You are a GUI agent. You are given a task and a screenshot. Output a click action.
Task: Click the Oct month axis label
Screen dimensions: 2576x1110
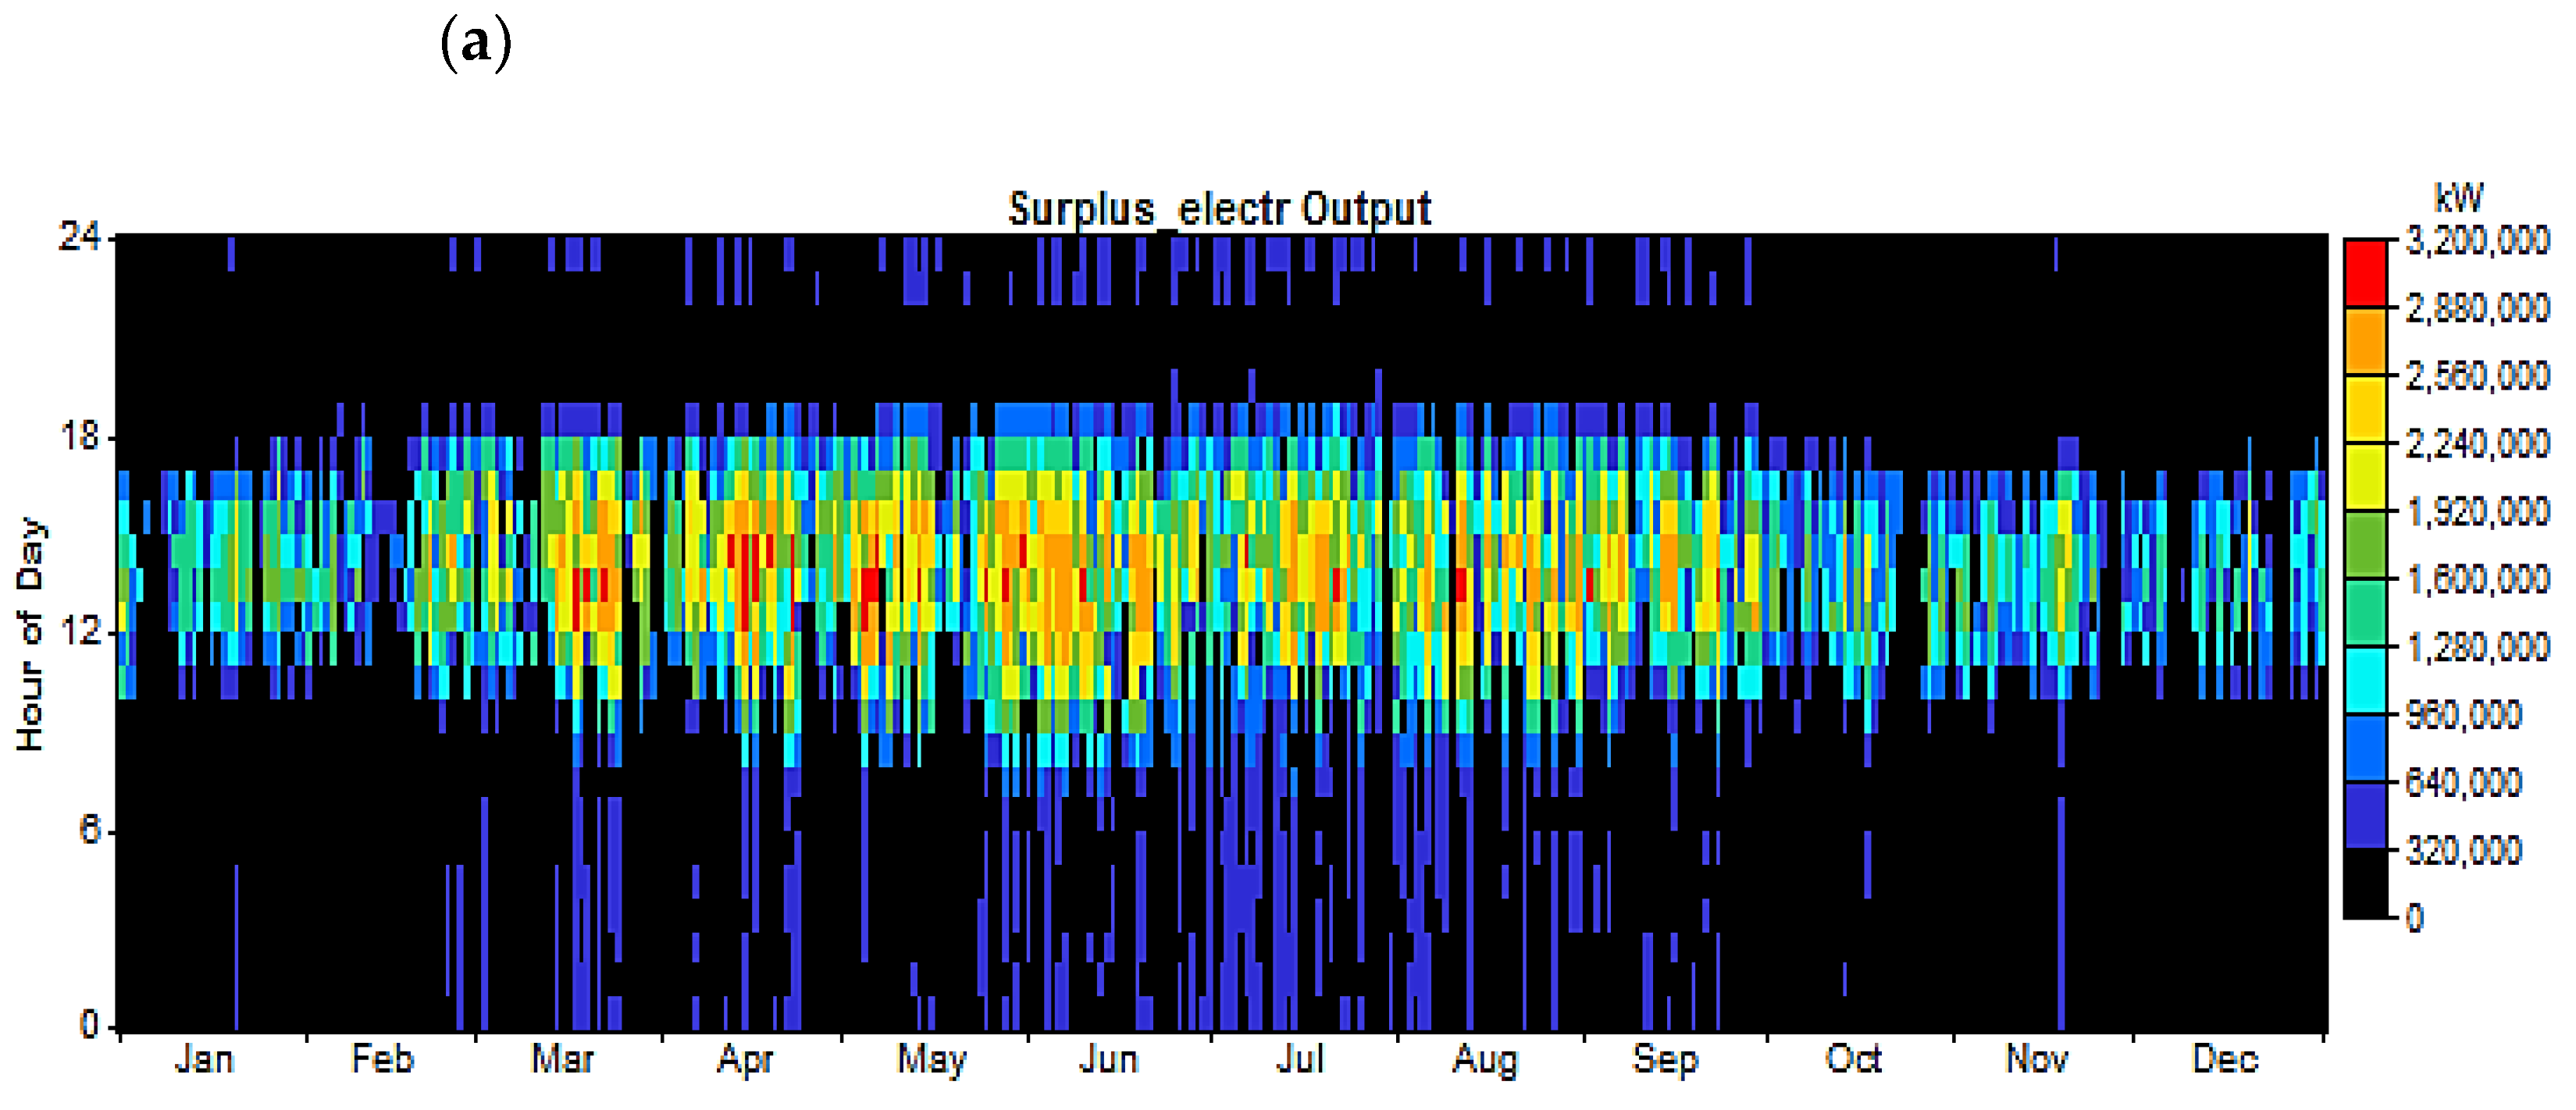pyautogui.click(x=1852, y=1059)
